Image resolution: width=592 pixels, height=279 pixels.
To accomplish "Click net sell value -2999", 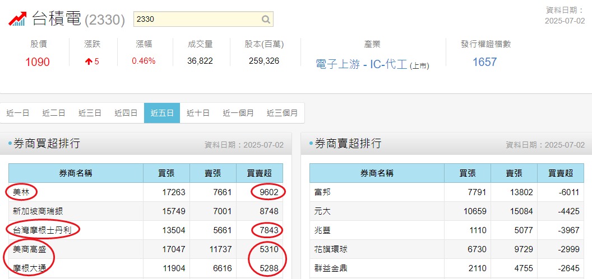I will (568, 249).
